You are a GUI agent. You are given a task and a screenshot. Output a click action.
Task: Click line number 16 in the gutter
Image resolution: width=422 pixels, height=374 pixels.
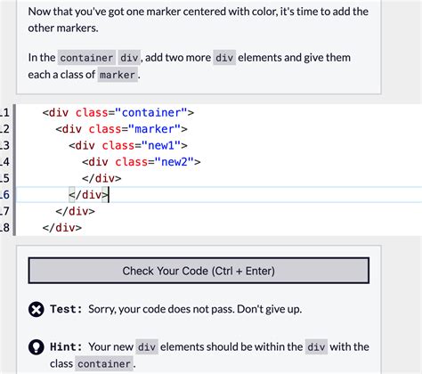(4, 195)
